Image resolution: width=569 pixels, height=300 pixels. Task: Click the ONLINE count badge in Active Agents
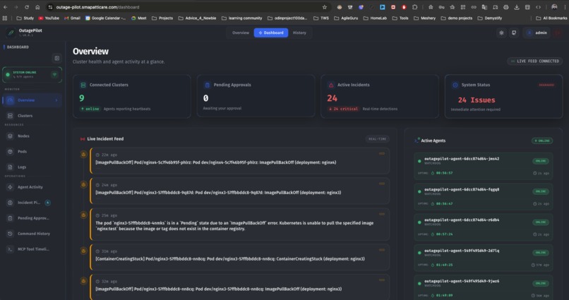542,140
